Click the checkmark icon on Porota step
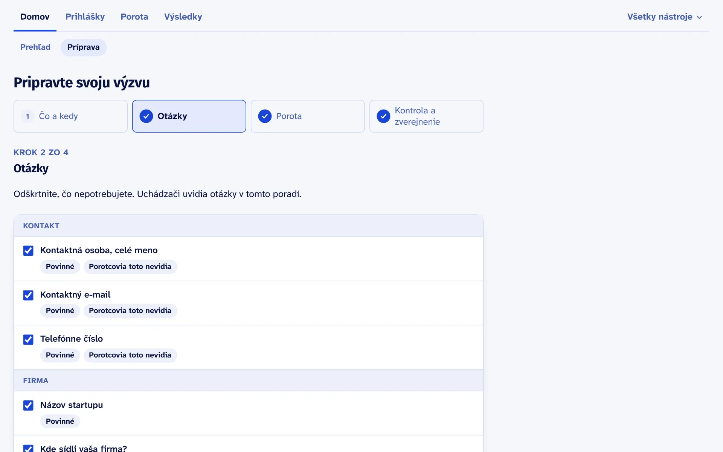The image size is (723, 452). pyautogui.click(x=265, y=116)
